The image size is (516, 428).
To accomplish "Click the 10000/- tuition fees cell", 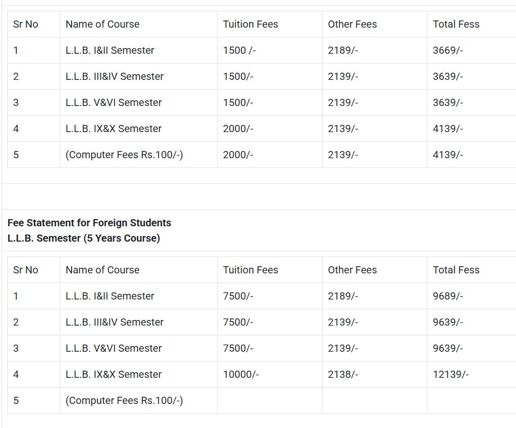I will pos(241,374).
